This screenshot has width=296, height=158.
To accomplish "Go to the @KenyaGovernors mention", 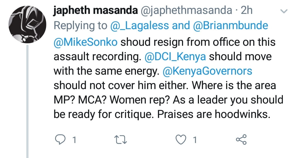I will click(x=207, y=71).
